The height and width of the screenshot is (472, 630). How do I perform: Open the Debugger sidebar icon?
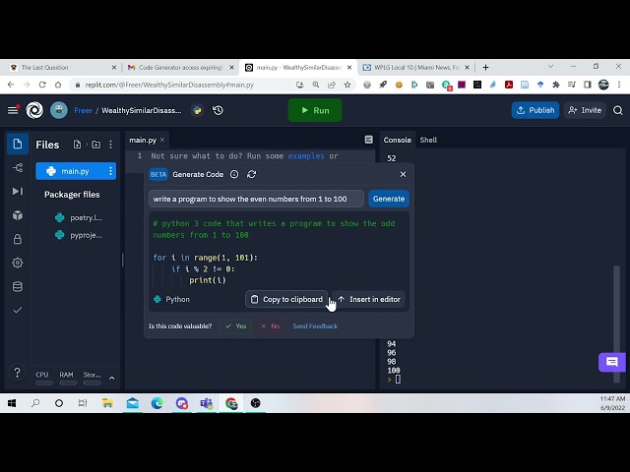pyautogui.click(x=18, y=191)
